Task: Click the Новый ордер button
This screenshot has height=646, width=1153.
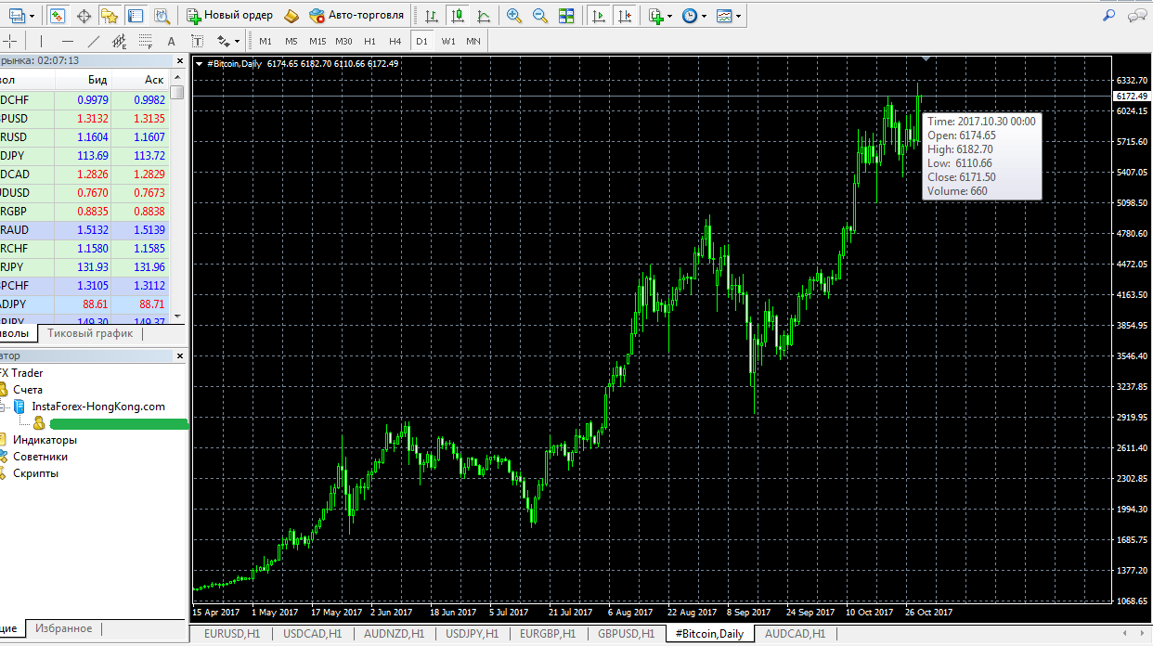Action: (230, 16)
